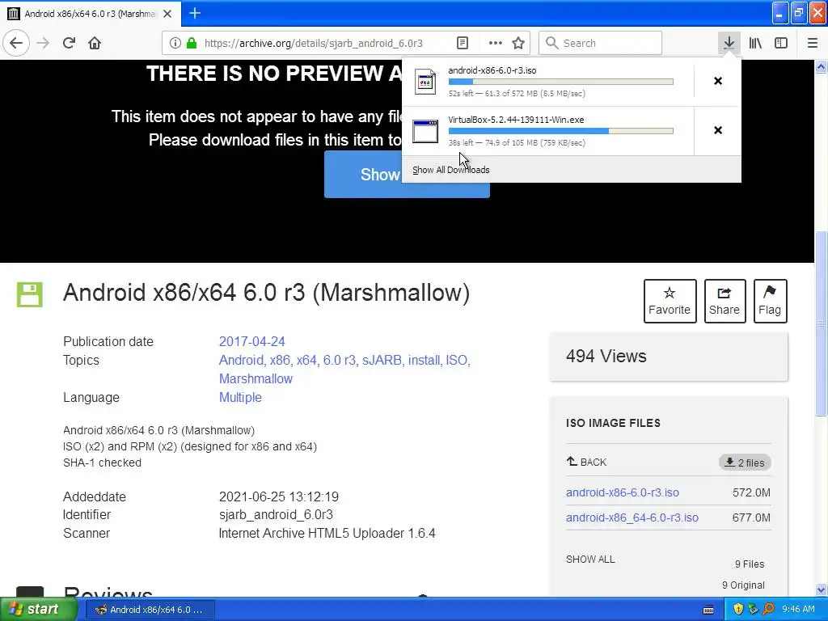Open the ISO topic link
828x621 pixels.
[x=457, y=360]
